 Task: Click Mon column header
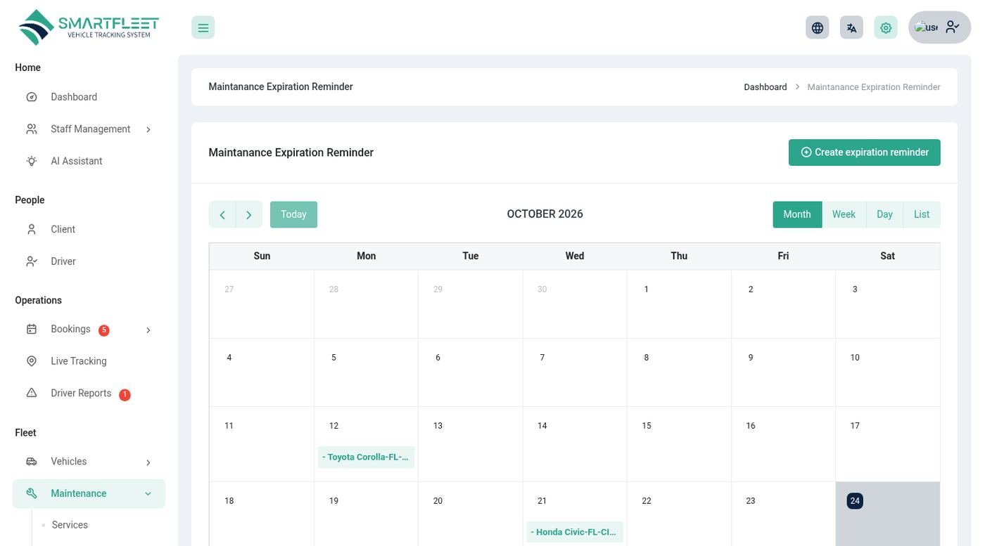[x=366, y=256]
